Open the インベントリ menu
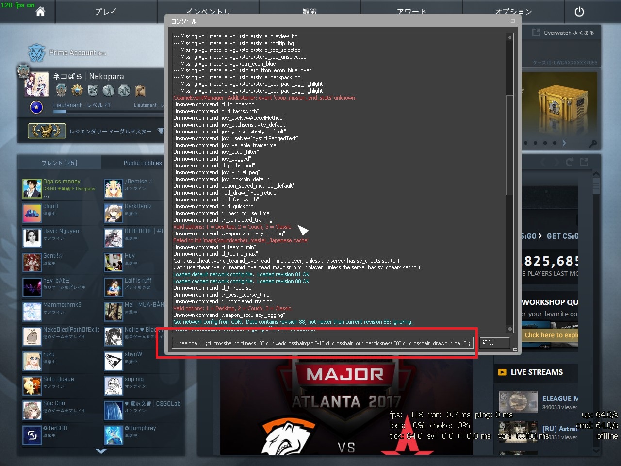Screen dimensions: 621x466 pos(208,11)
